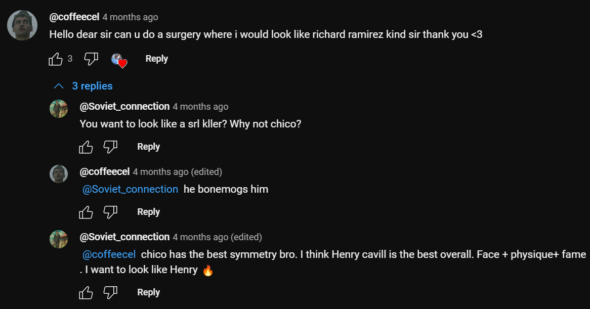Reply to the 'Why not chico?' comment
The width and height of the screenshot is (590, 309).
(x=148, y=147)
